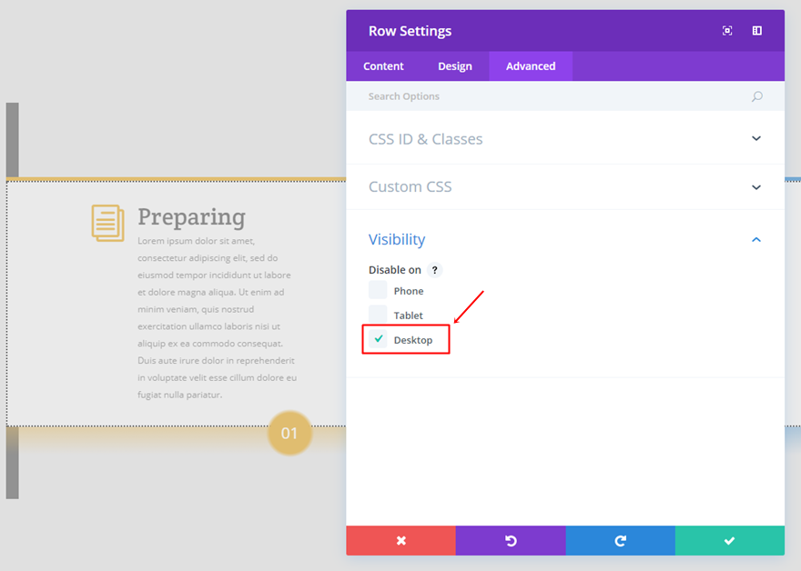Viewport: 801px width, 571px height.
Task: Switch to the Content tab
Action: coord(383,65)
